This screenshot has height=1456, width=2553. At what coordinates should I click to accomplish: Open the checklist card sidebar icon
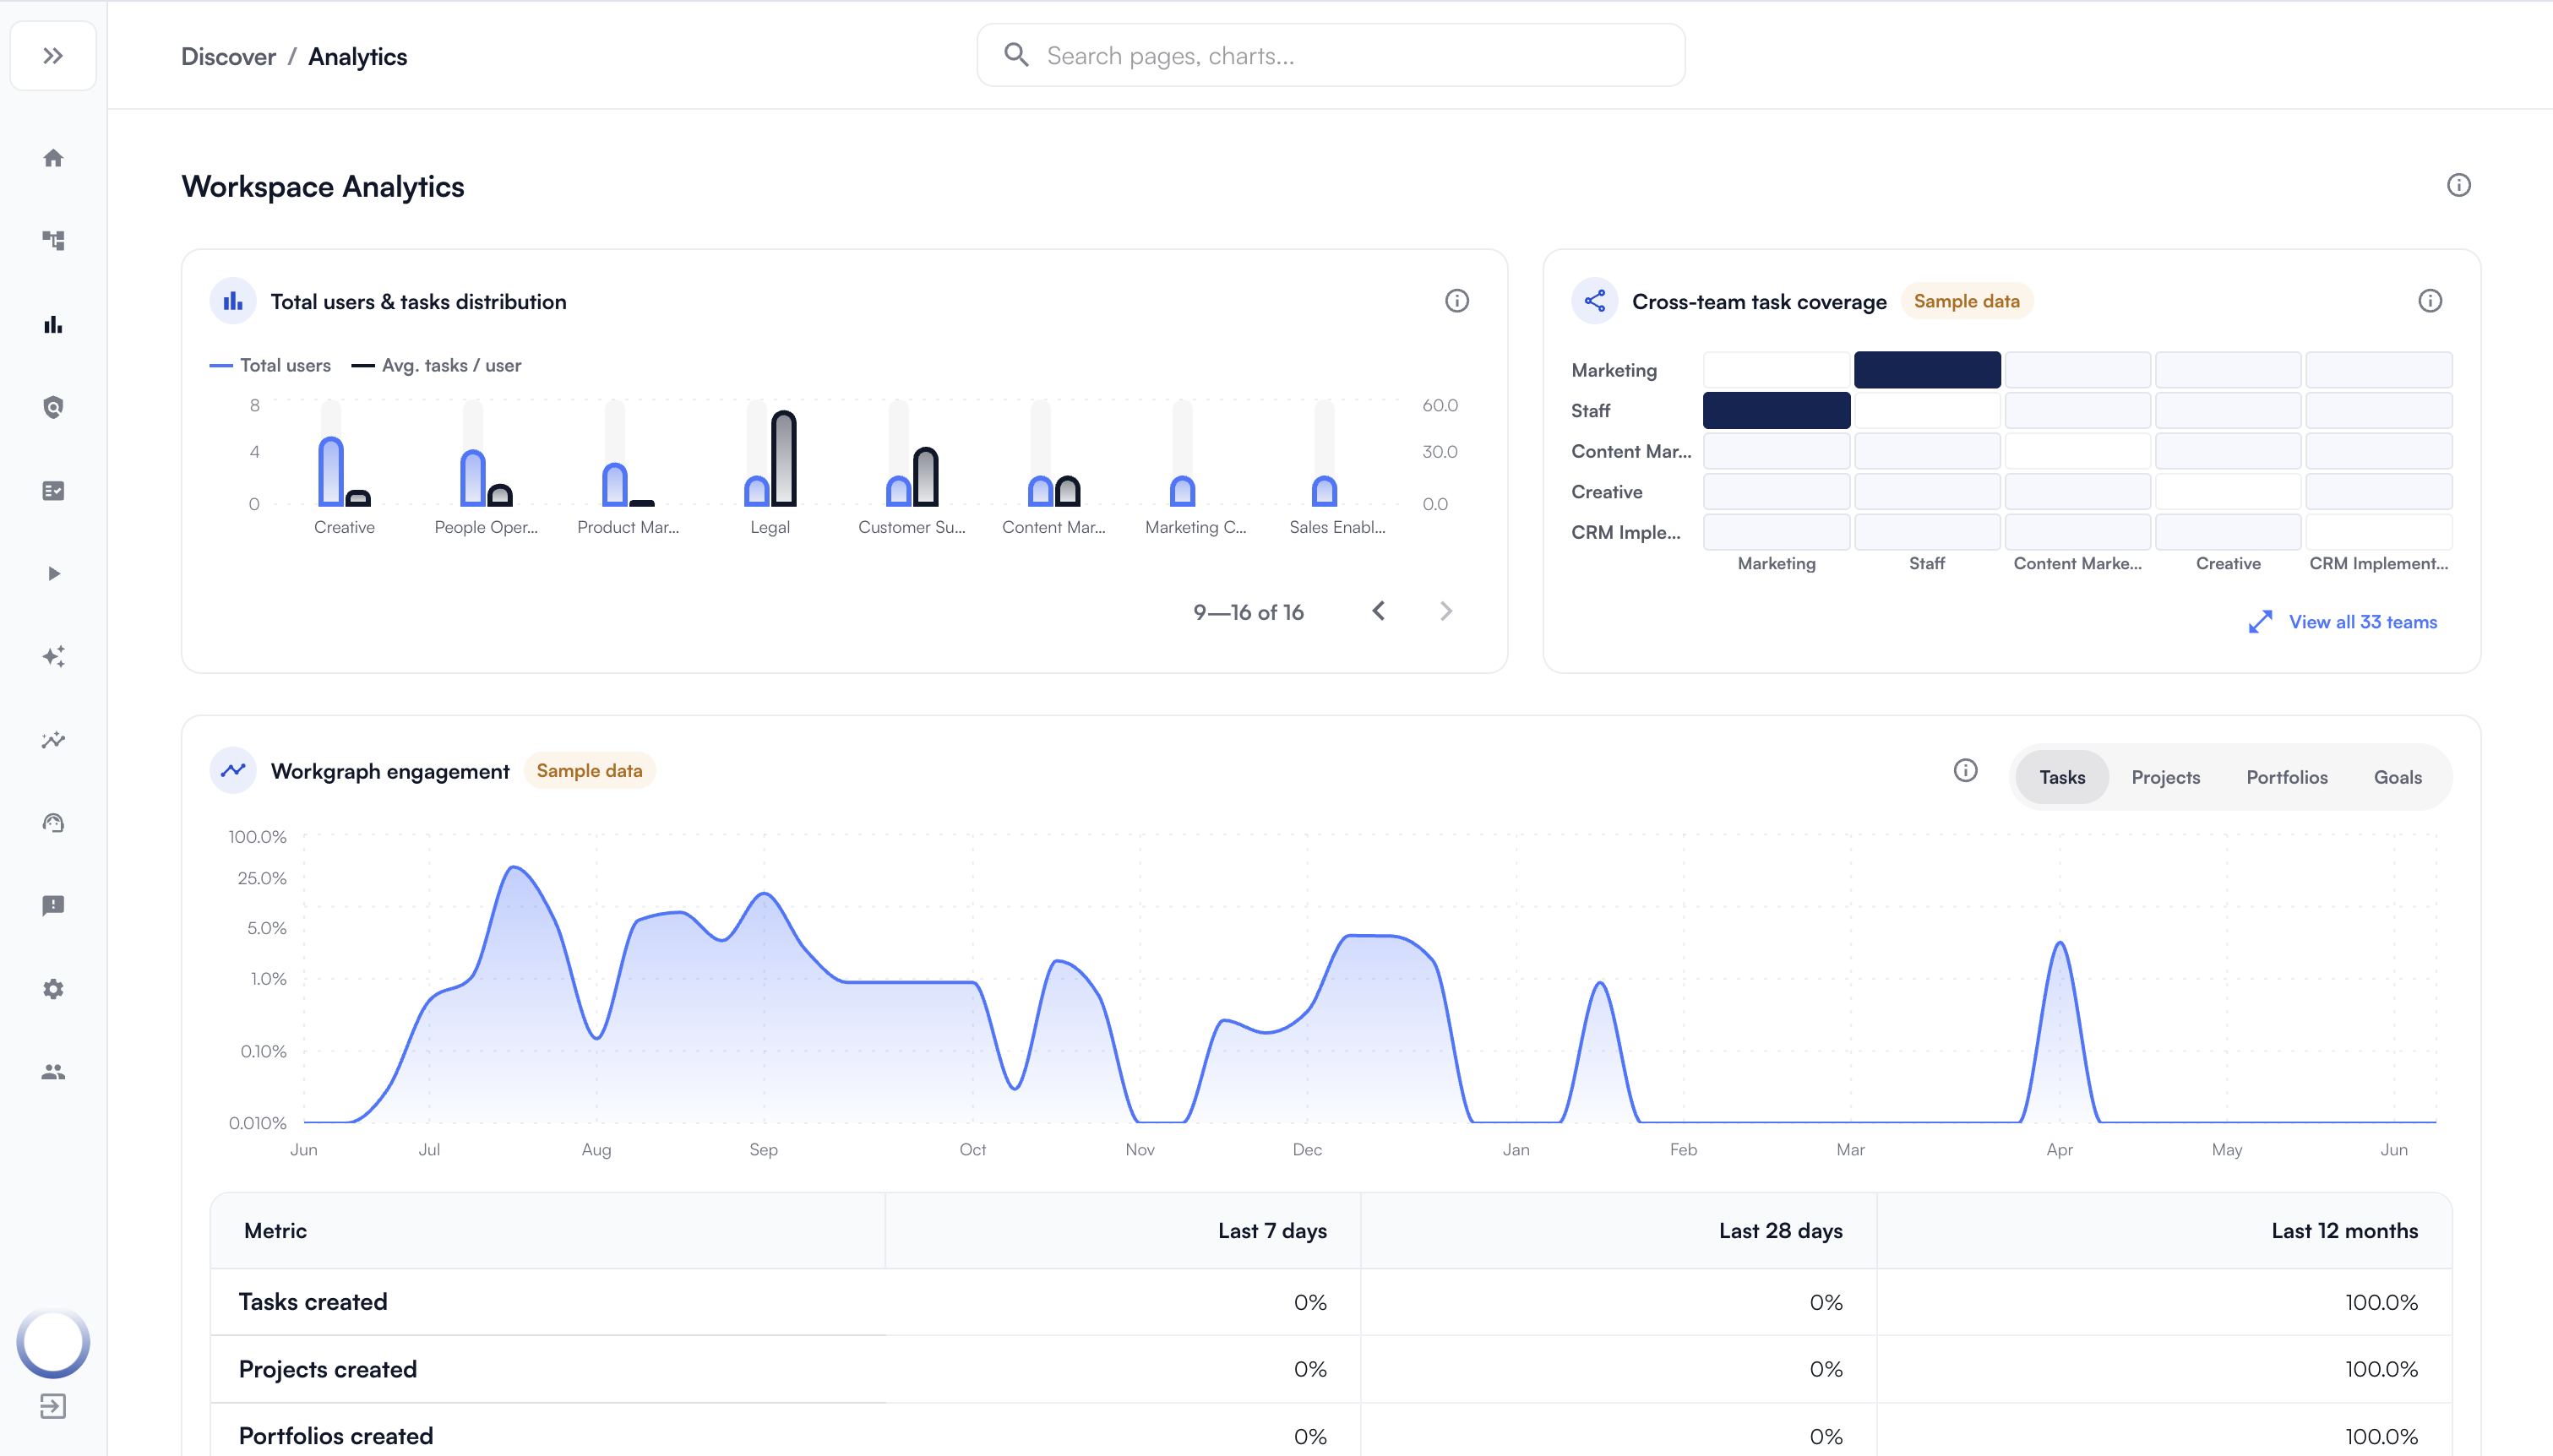[53, 491]
